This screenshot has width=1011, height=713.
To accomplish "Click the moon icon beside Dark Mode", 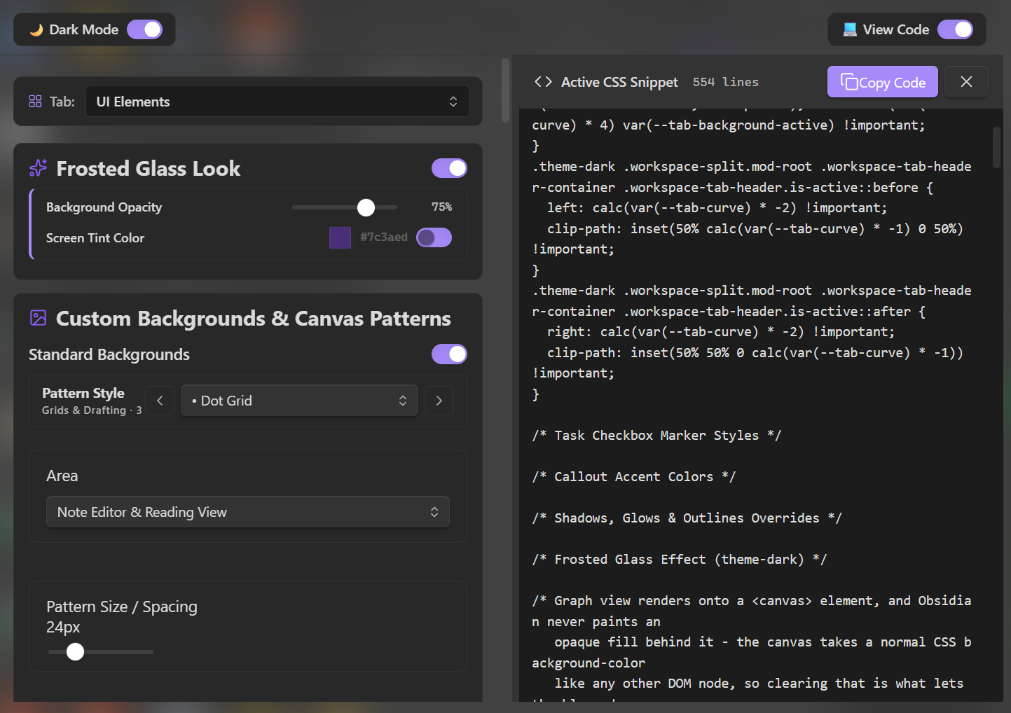I will point(36,30).
